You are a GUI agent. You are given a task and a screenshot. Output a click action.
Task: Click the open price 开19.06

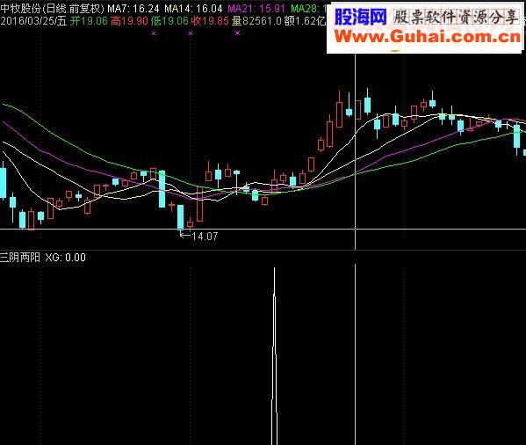point(89,21)
